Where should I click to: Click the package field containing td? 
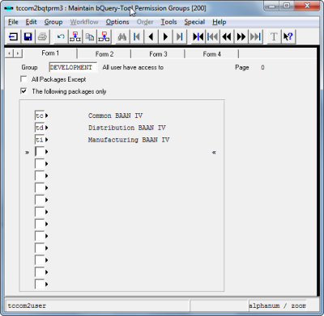tap(40, 128)
